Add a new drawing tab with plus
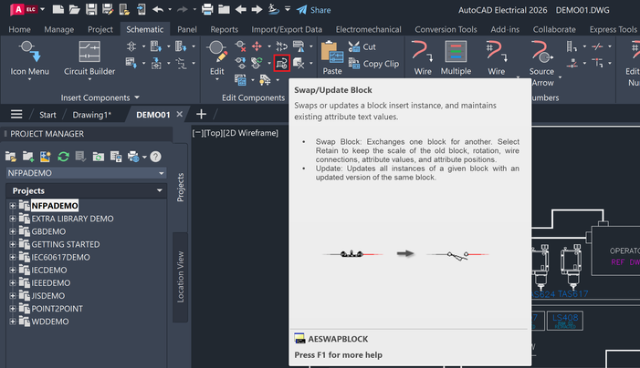 point(201,115)
